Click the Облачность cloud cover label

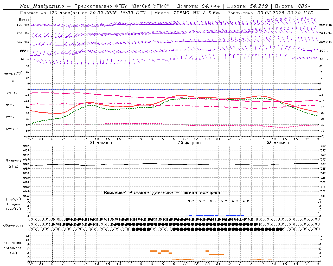click(x=13, y=225)
